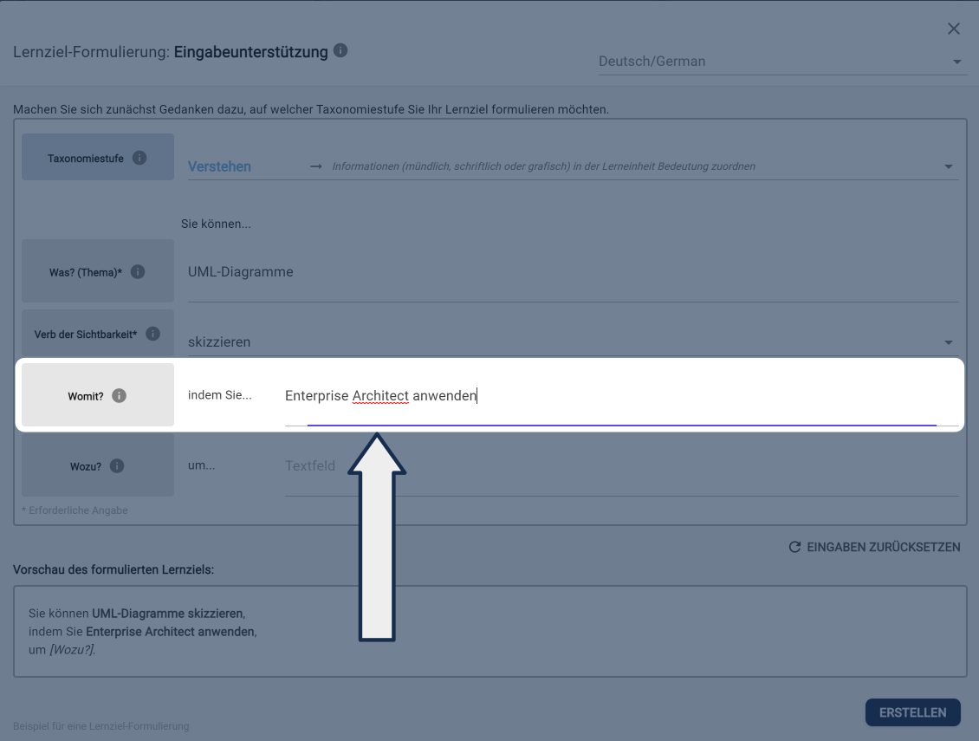Reset inputs via Eingaben zurücksetzen
979x741 pixels.
[874, 547]
